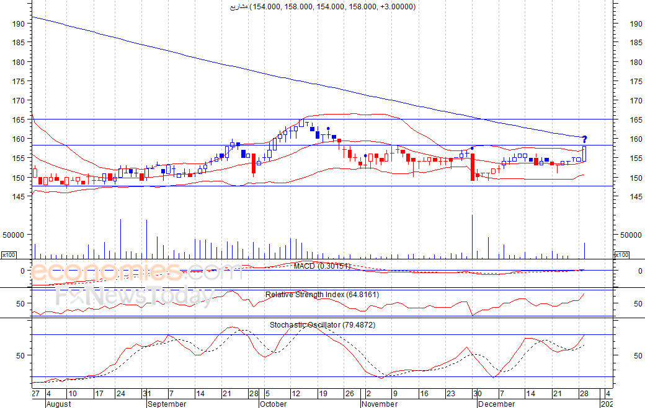
Task: Click the 17 date label in August
Action: point(99,394)
